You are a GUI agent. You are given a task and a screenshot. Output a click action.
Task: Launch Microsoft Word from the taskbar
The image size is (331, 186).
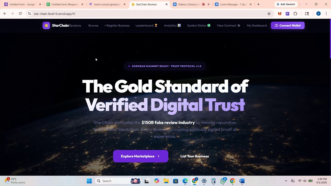tap(242, 181)
